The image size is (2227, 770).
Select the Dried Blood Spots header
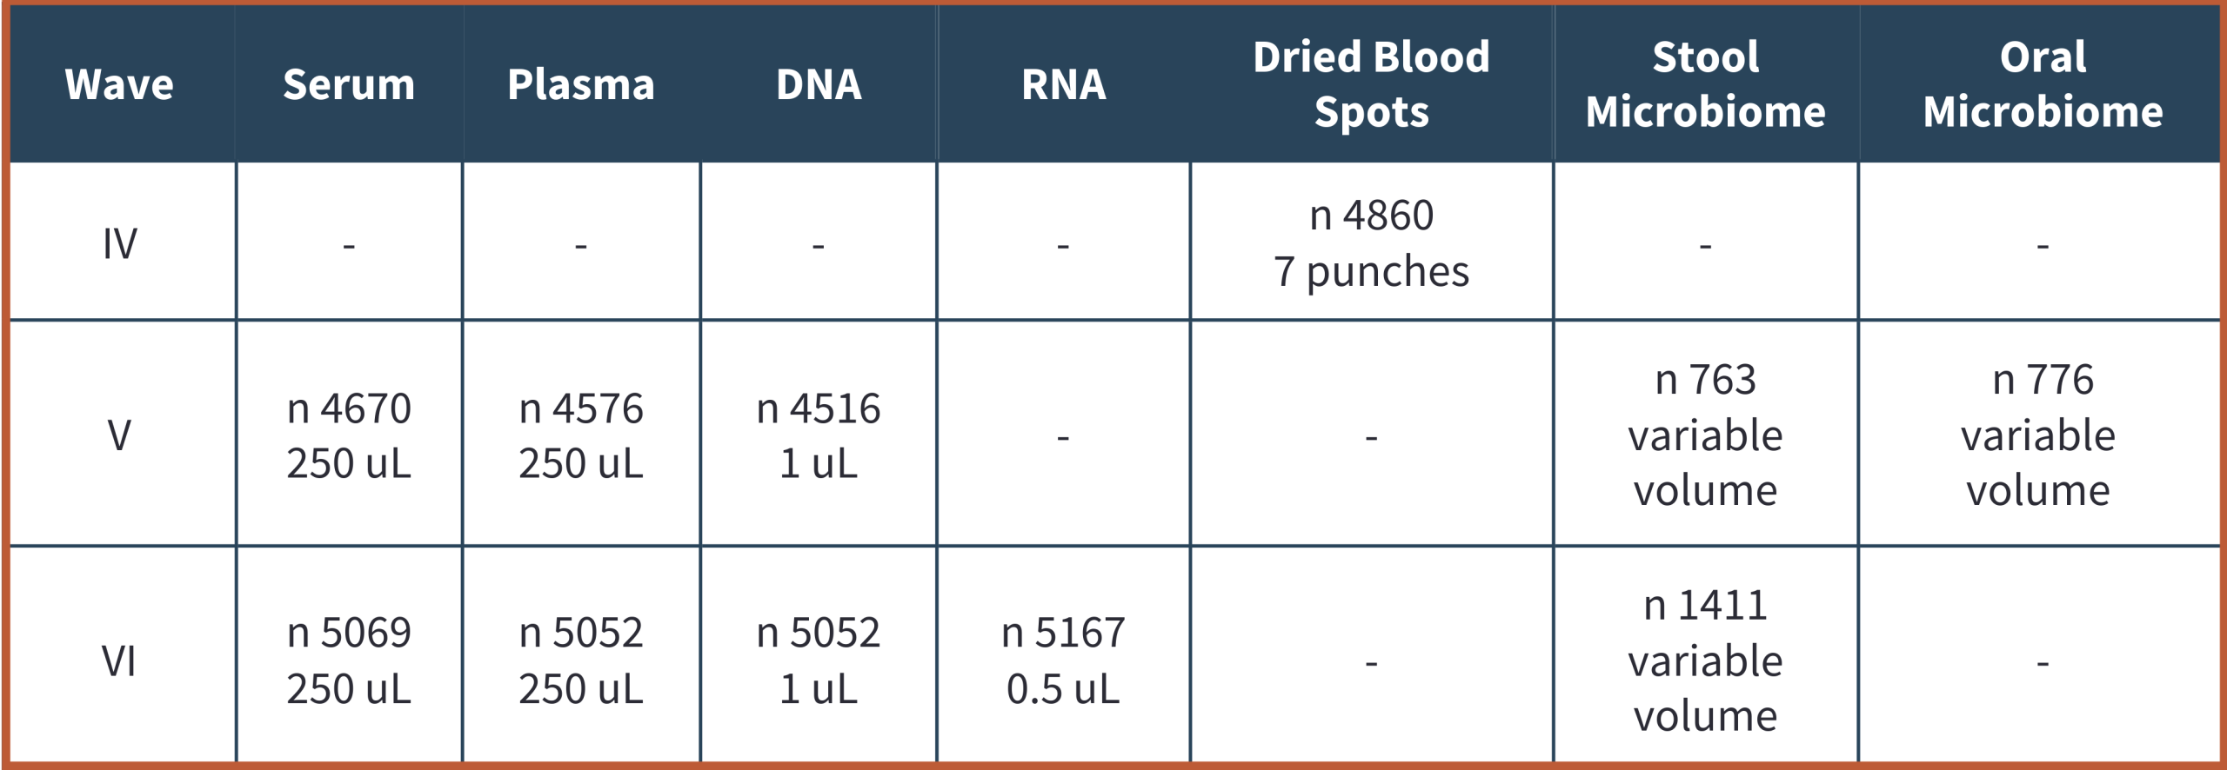[1371, 85]
